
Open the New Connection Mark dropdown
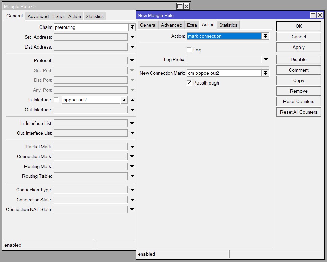coord(265,73)
